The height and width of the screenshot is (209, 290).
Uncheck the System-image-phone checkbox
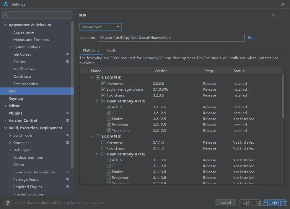point(103,89)
